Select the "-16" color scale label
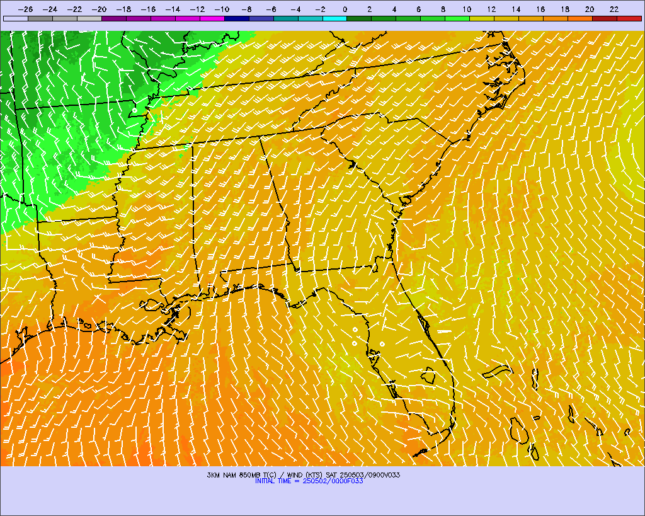Viewport: 645px width, 516px height. click(149, 9)
